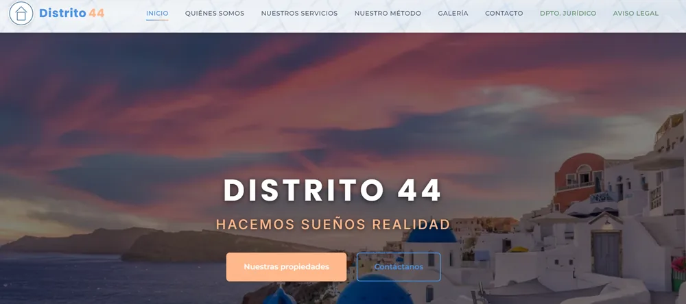Open the Inicio menu item
Image resolution: width=686 pixels, height=304 pixels.
click(157, 14)
